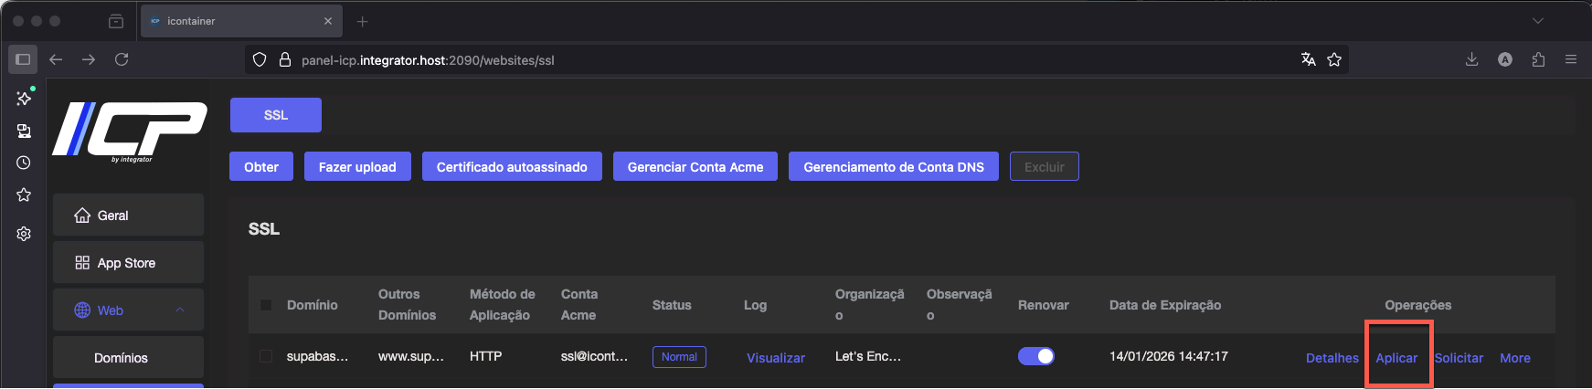Click the Normal status badge

[679, 357]
